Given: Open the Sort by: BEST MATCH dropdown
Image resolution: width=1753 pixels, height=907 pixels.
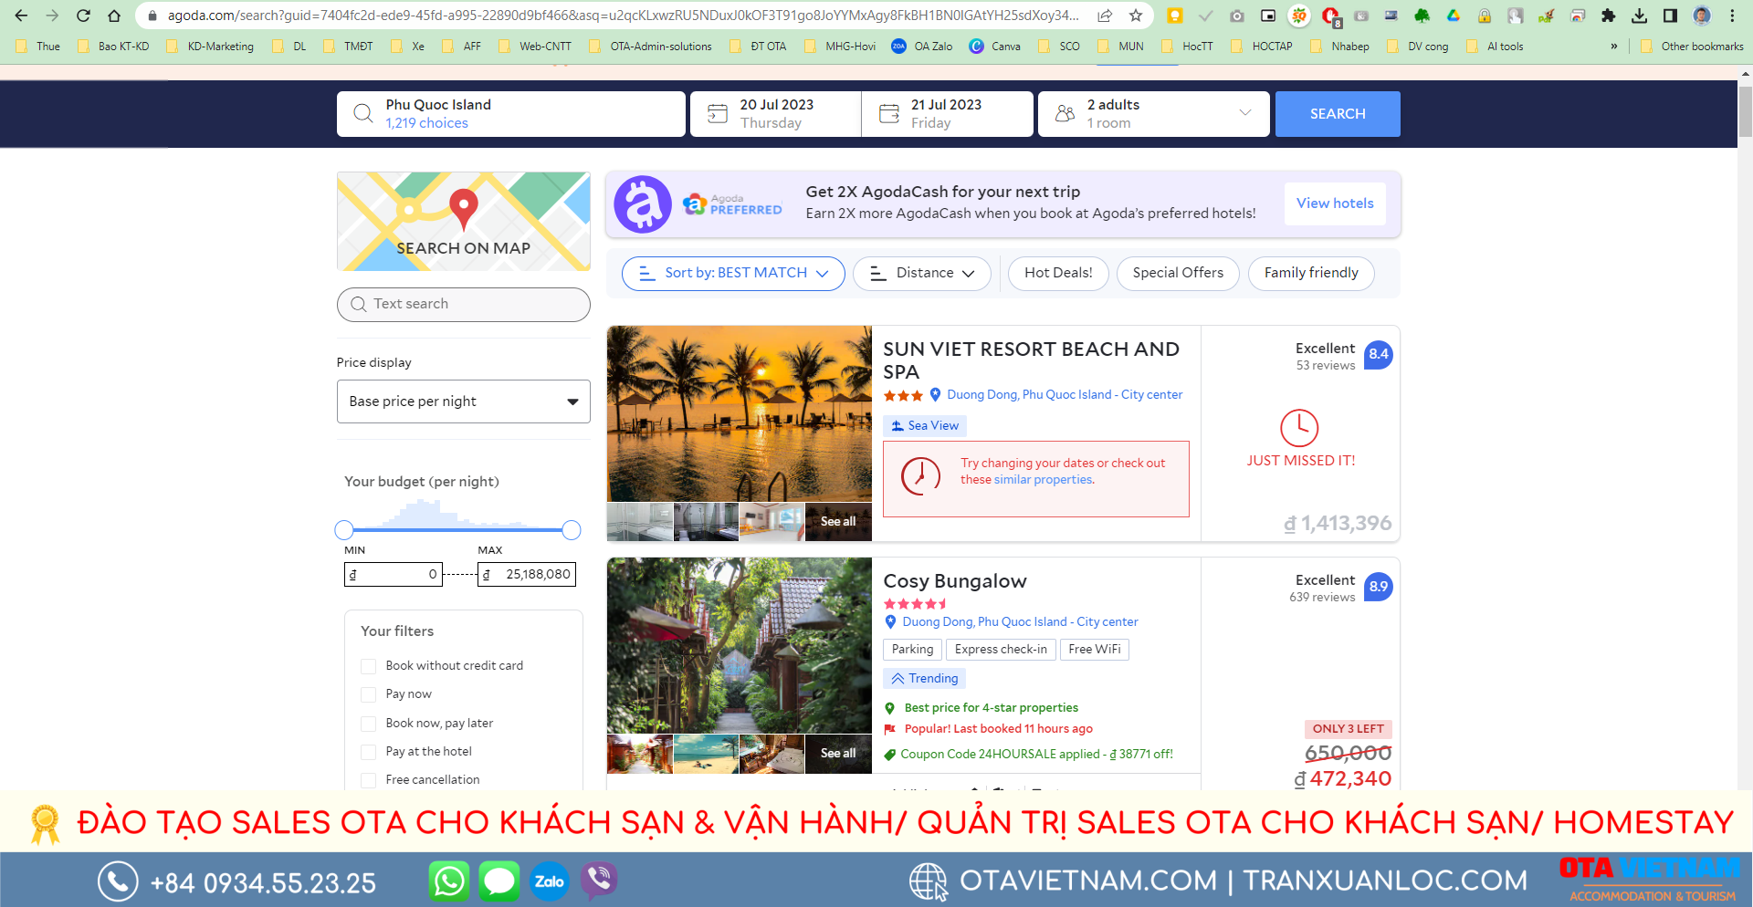Looking at the screenshot, I should (x=733, y=273).
